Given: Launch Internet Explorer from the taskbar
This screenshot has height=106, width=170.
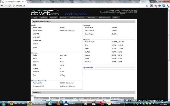Looking at the screenshot, I should (x=50, y=103).
